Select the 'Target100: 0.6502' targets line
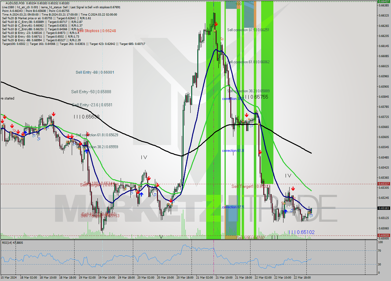The image size is (391, 281). (x=74, y=44)
